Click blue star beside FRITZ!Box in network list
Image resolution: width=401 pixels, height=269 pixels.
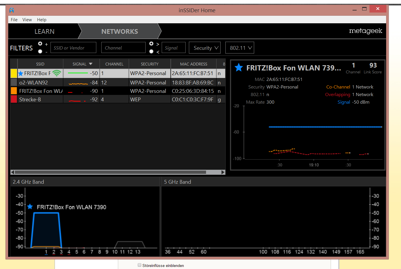point(21,73)
